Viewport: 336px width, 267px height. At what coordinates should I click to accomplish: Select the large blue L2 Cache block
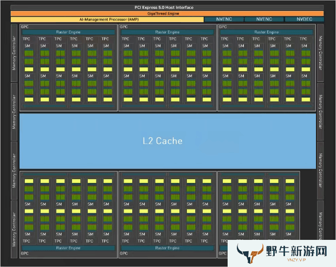click(167, 141)
